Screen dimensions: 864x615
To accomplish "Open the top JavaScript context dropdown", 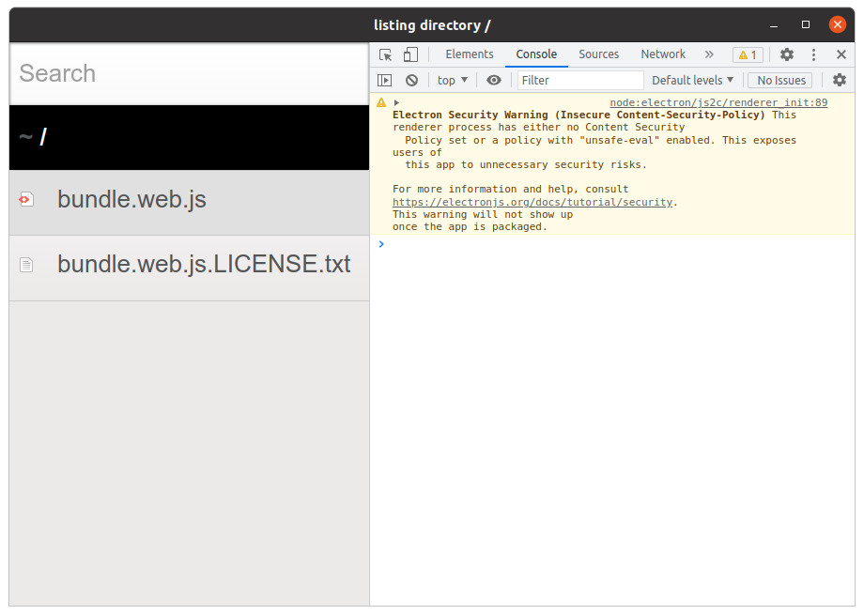I will pos(453,81).
